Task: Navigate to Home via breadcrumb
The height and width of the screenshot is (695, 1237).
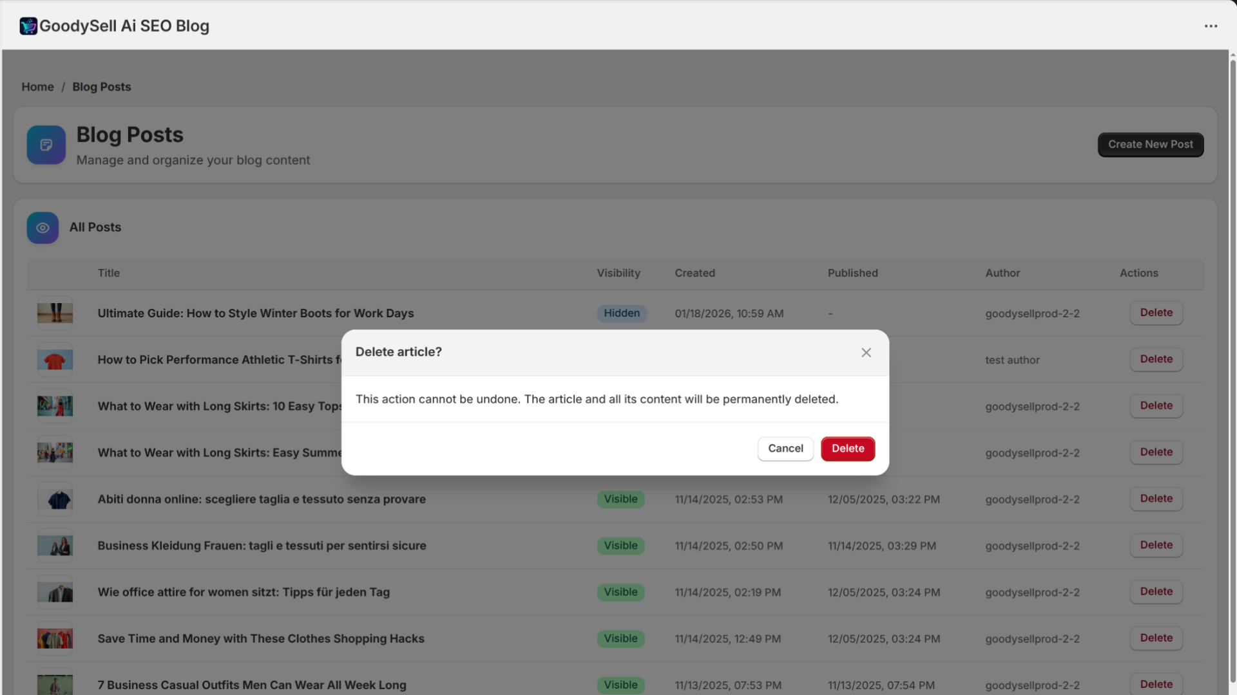Action: point(37,86)
